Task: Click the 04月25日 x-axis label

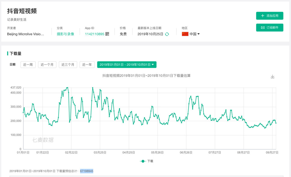Action: [129, 153]
